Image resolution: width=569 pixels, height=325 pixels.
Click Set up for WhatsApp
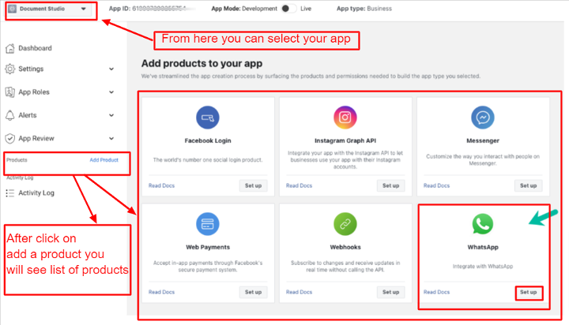pos(529,293)
